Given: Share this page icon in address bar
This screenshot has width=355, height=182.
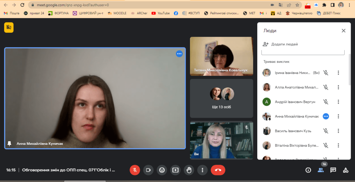Looking at the screenshot, I should [289, 5].
